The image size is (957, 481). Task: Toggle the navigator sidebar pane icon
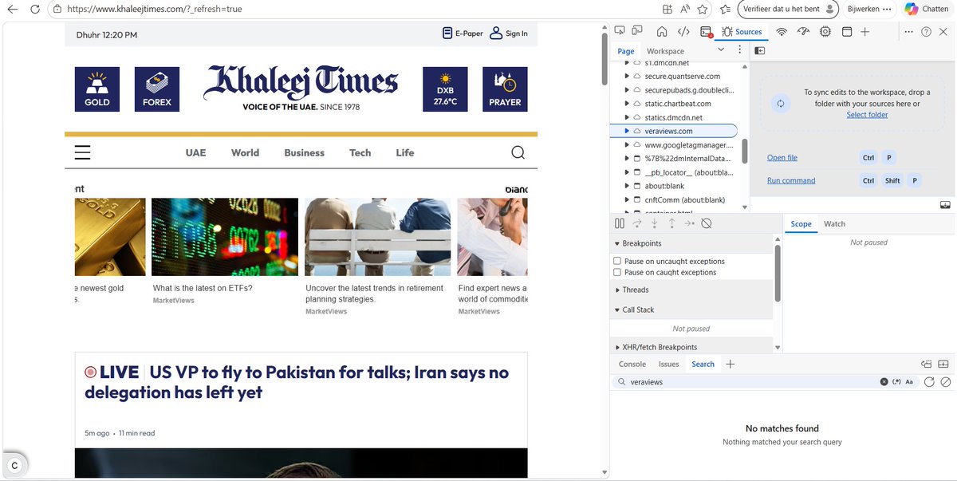pyautogui.click(x=760, y=51)
